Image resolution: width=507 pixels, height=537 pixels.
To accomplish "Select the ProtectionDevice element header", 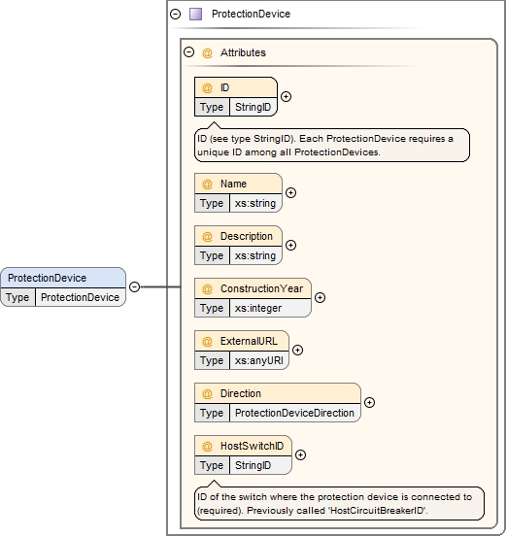I will click(x=63, y=278).
